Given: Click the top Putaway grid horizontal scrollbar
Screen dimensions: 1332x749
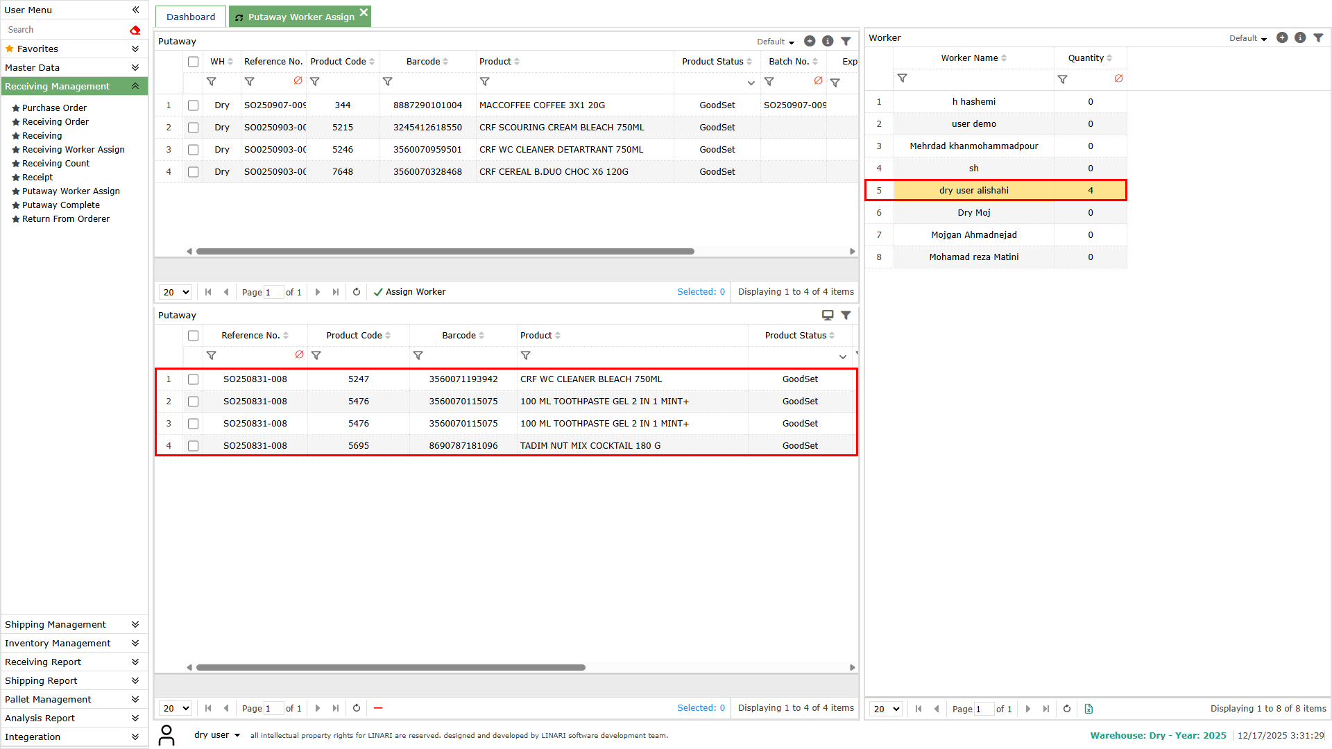Looking at the screenshot, I should 445,252.
